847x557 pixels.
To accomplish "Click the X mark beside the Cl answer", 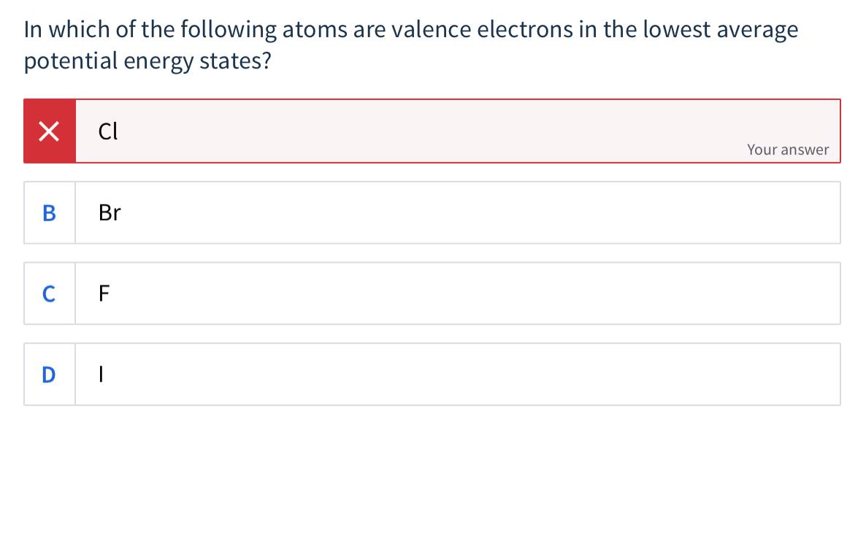I will [x=48, y=131].
